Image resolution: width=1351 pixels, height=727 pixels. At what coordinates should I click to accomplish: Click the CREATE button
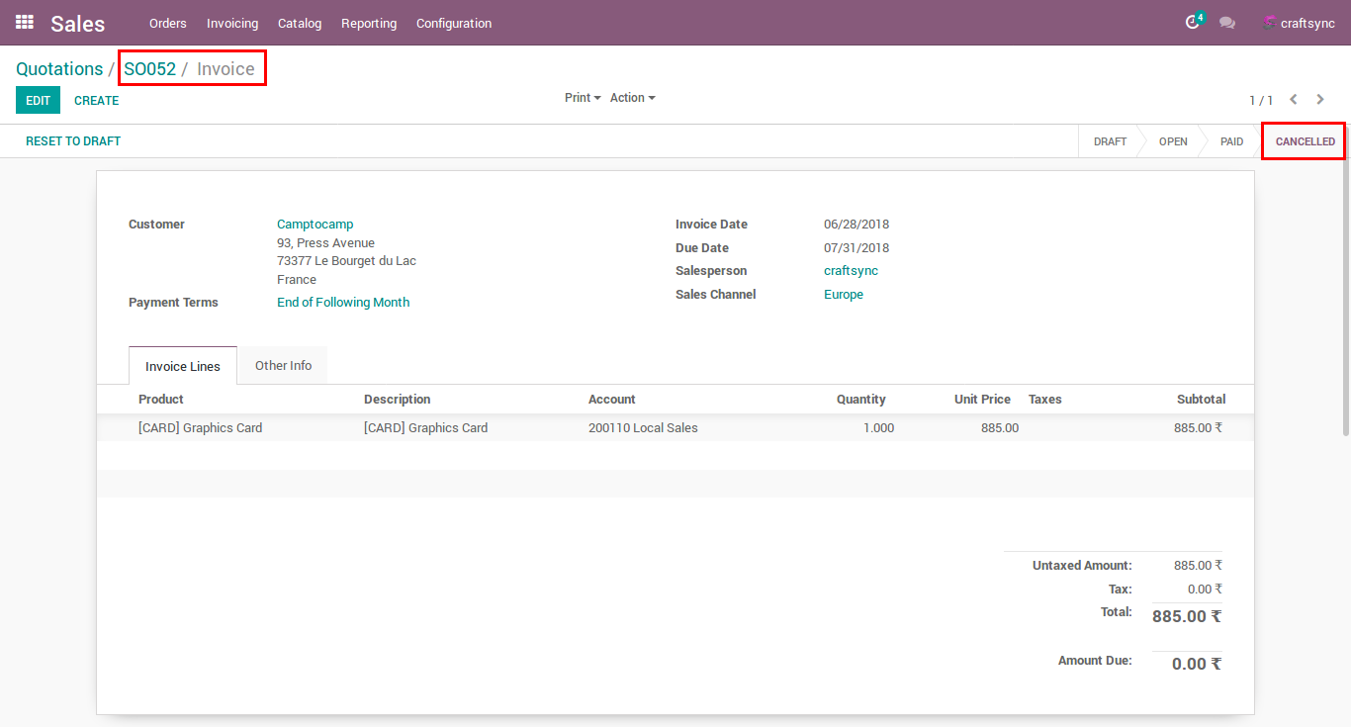pos(97,100)
